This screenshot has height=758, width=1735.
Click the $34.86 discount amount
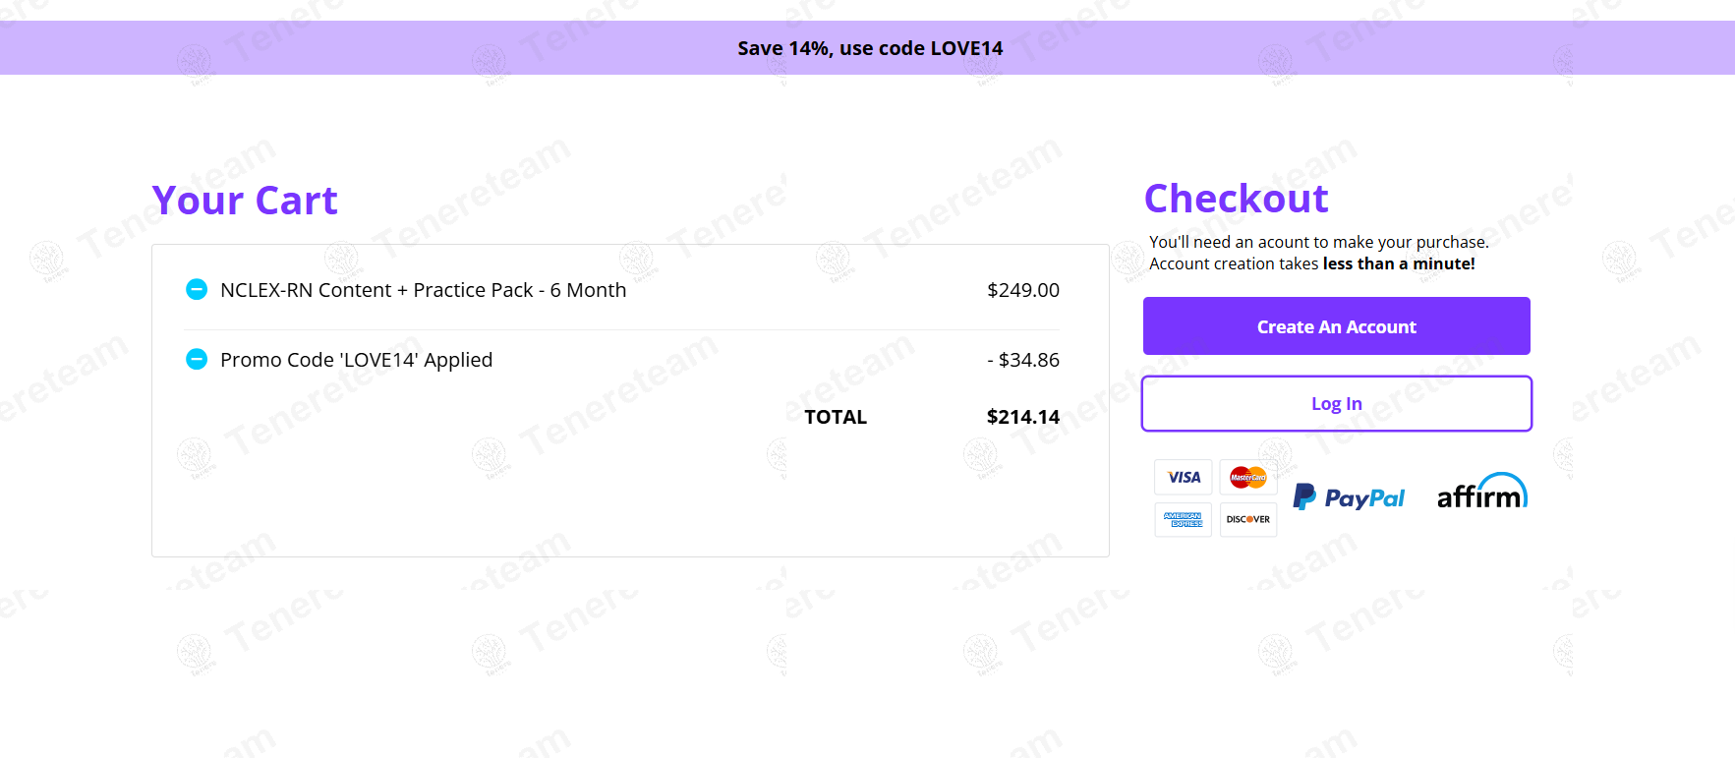coord(1024,360)
